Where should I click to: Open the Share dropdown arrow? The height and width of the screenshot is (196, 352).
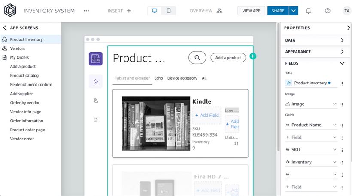click(294, 11)
